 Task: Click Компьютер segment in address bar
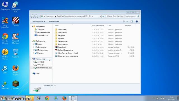coord(50,16)
